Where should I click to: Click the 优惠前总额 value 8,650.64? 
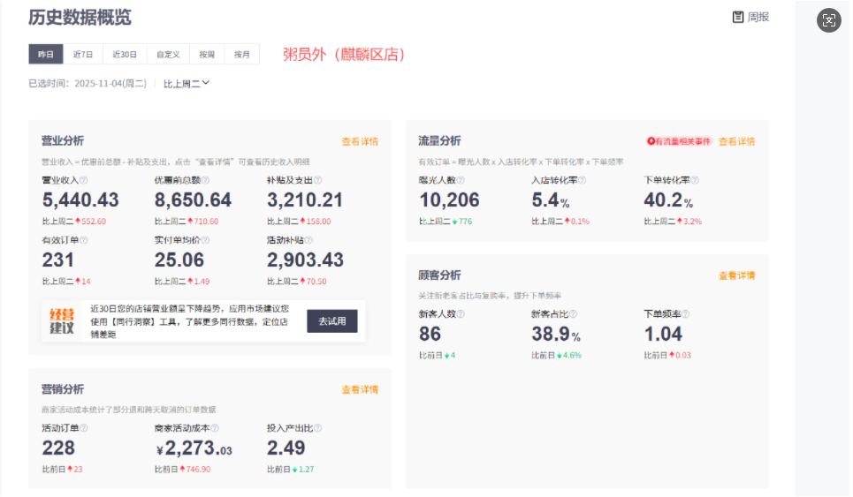(193, 200)
